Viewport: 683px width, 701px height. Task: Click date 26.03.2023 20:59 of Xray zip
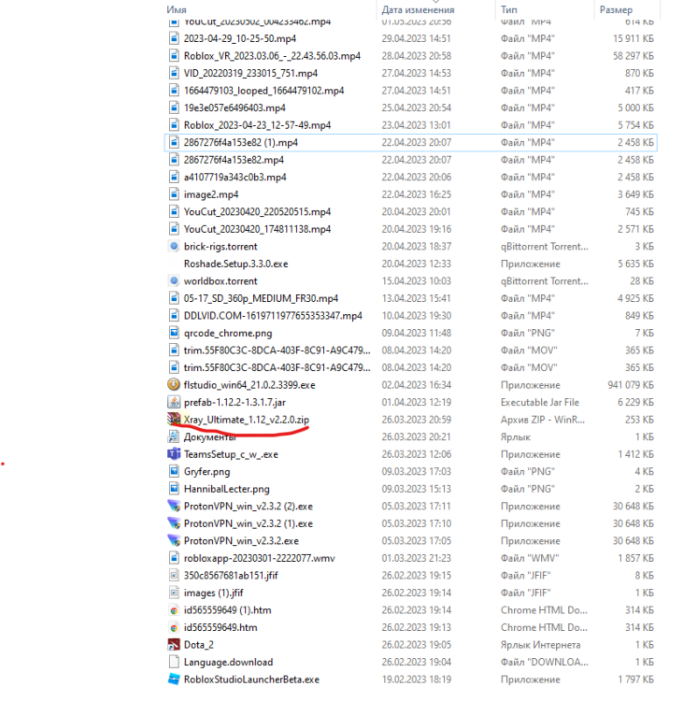pos(416,420)
